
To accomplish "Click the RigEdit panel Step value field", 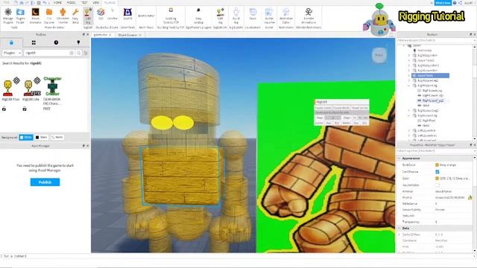I will tap(333, 118).
